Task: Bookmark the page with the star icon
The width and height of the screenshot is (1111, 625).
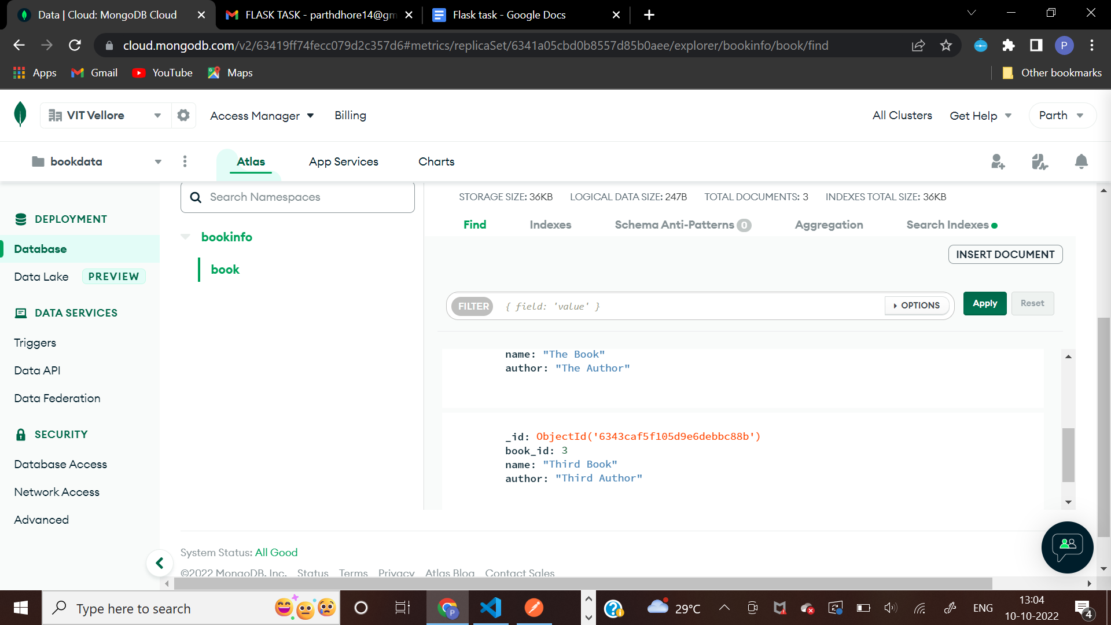Action: (946, 45)
